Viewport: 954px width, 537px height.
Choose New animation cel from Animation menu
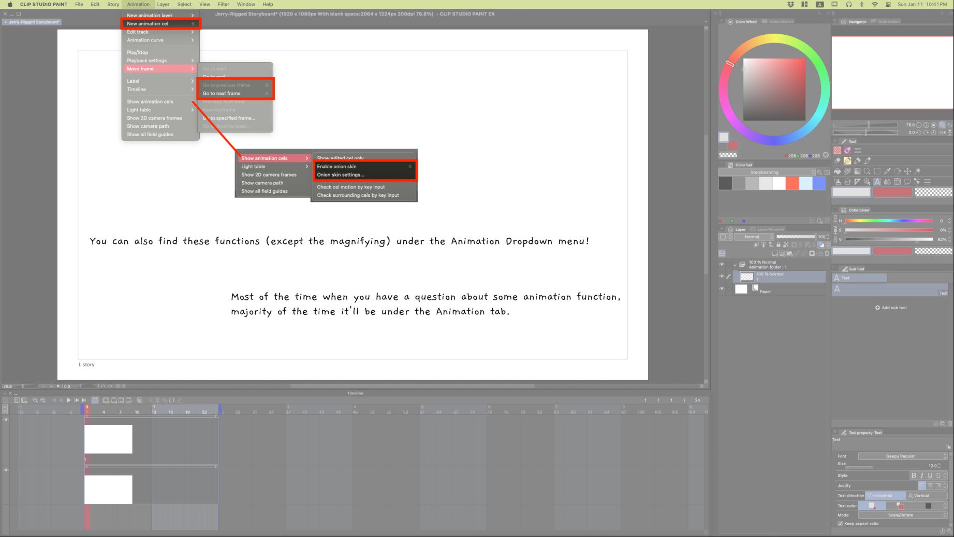pos(160,24)
